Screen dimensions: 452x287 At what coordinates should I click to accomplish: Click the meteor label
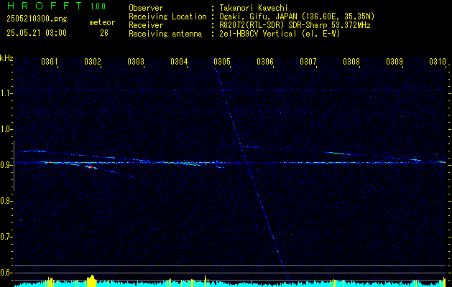(x=102, y=22)
